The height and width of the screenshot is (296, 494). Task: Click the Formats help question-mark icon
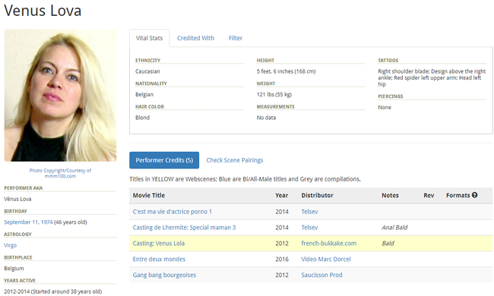pyautogui.click(x=474, y=195)
